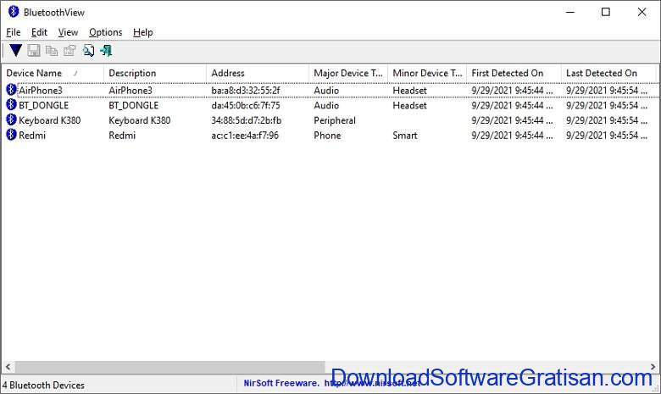
Task: Click Phone major type in Redmi row
Action: pos(327,136)
